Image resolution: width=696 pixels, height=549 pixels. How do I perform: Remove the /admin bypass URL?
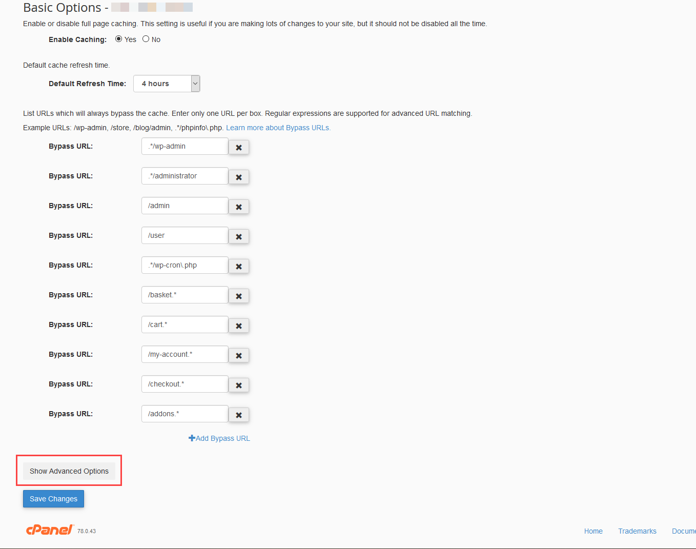238,207
